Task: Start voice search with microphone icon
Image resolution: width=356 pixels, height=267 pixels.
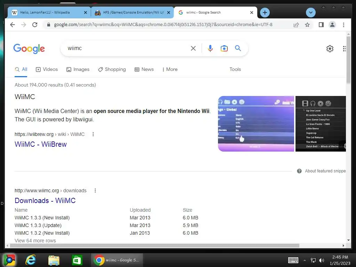Action: coord(210,48)
